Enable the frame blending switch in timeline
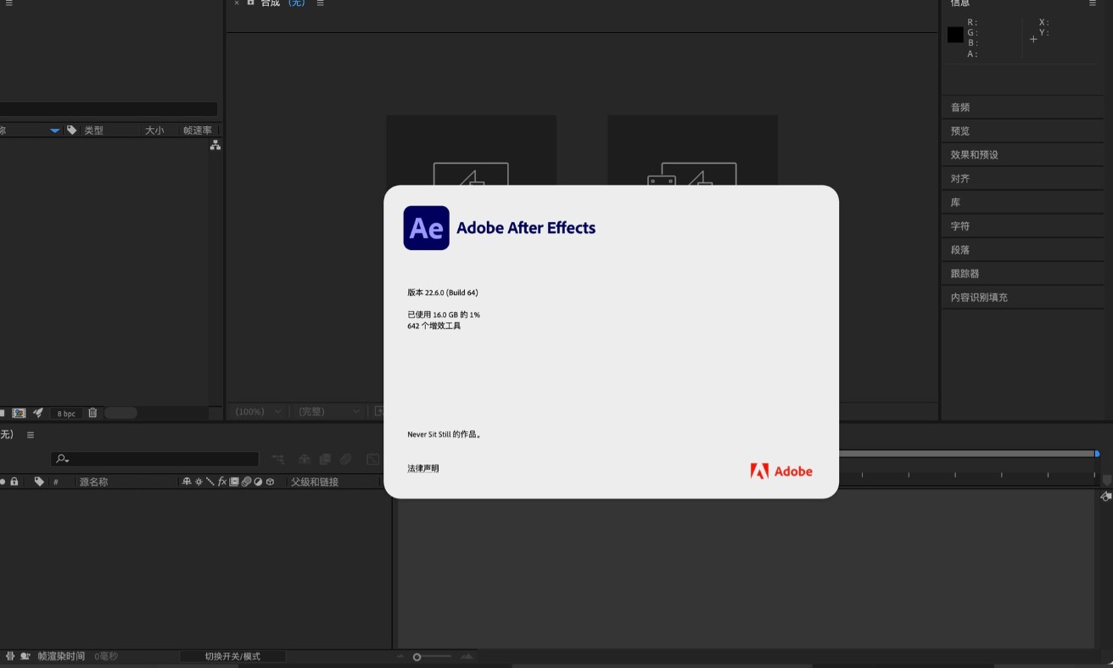1113x668 pixels. coord(325,459)
